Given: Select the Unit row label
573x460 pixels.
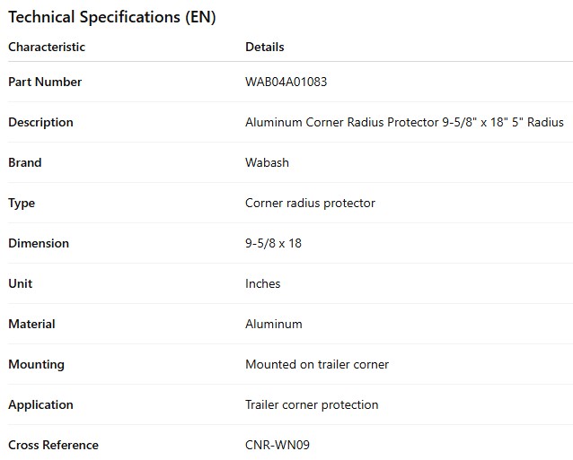Looking at the screenshot, I should coord(20,283).
